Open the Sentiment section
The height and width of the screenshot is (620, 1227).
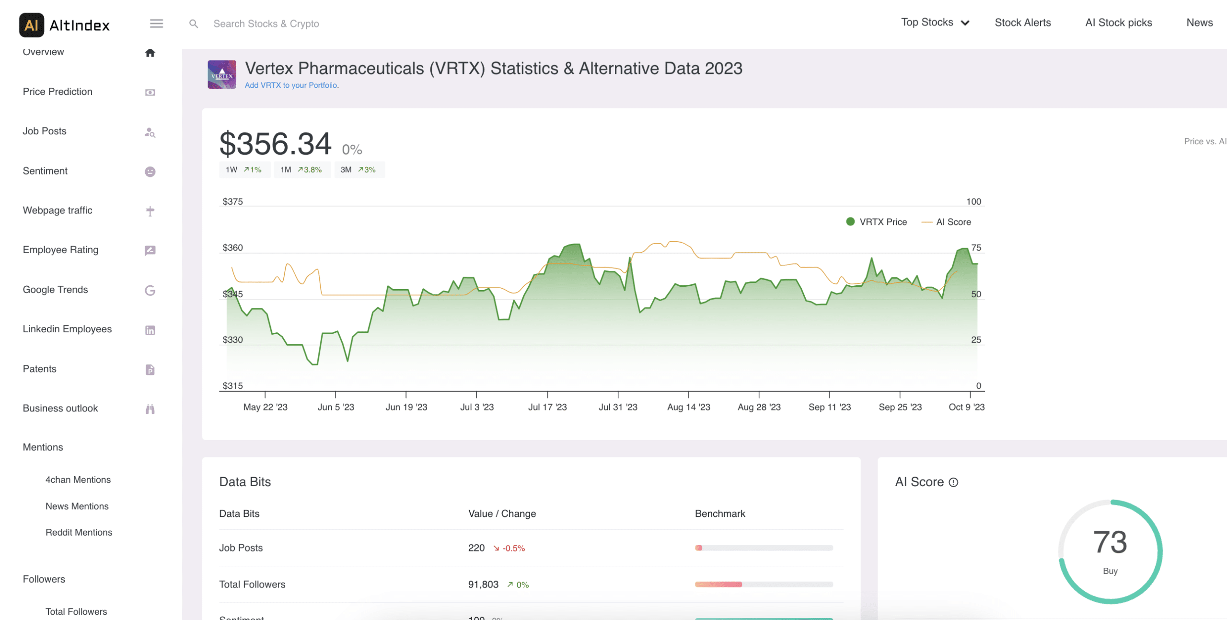[x=45, y=171]
